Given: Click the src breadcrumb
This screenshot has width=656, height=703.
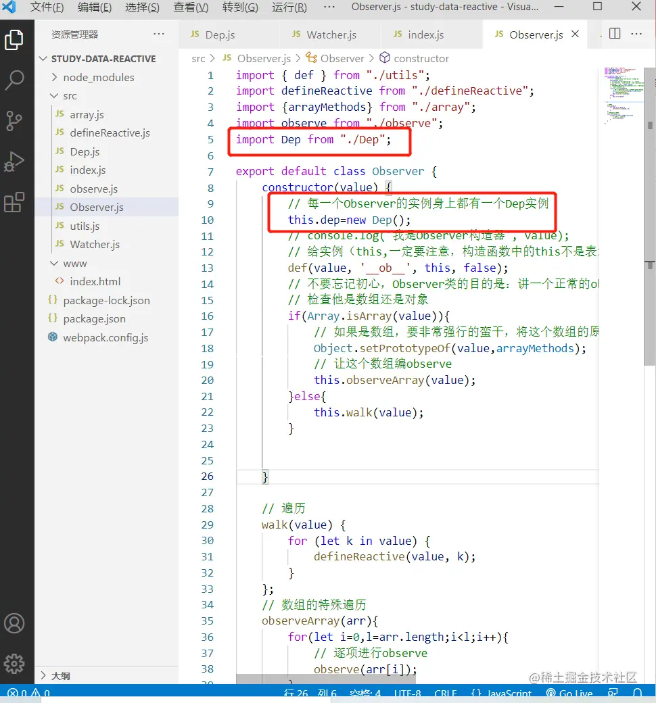Looking at the screenshot, I should tap(198, 59).
